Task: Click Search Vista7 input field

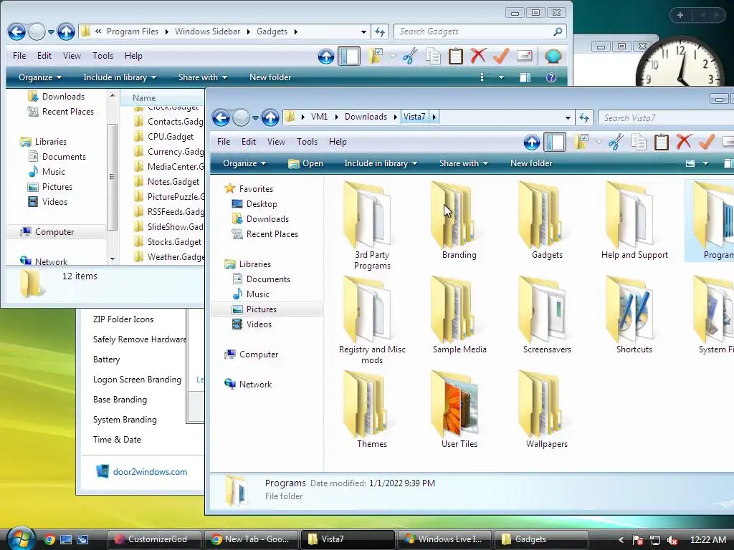Action: coord(667,118)
